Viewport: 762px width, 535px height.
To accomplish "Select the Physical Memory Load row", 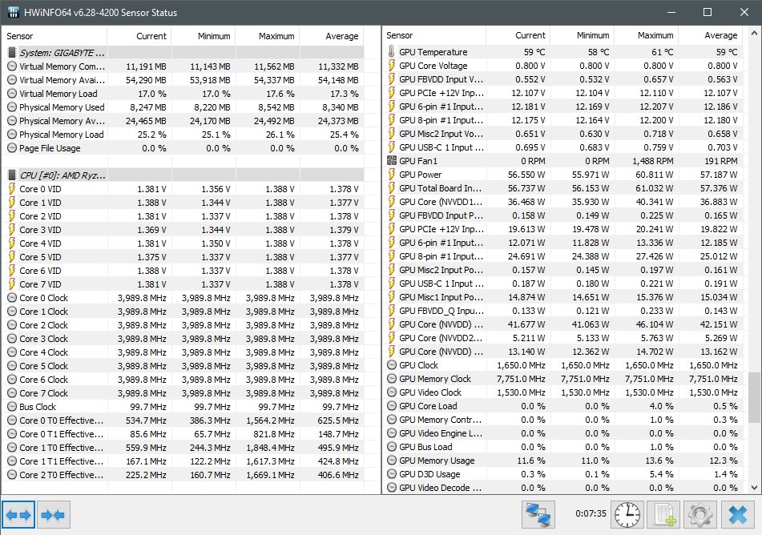I will click(x=183, y=134).
